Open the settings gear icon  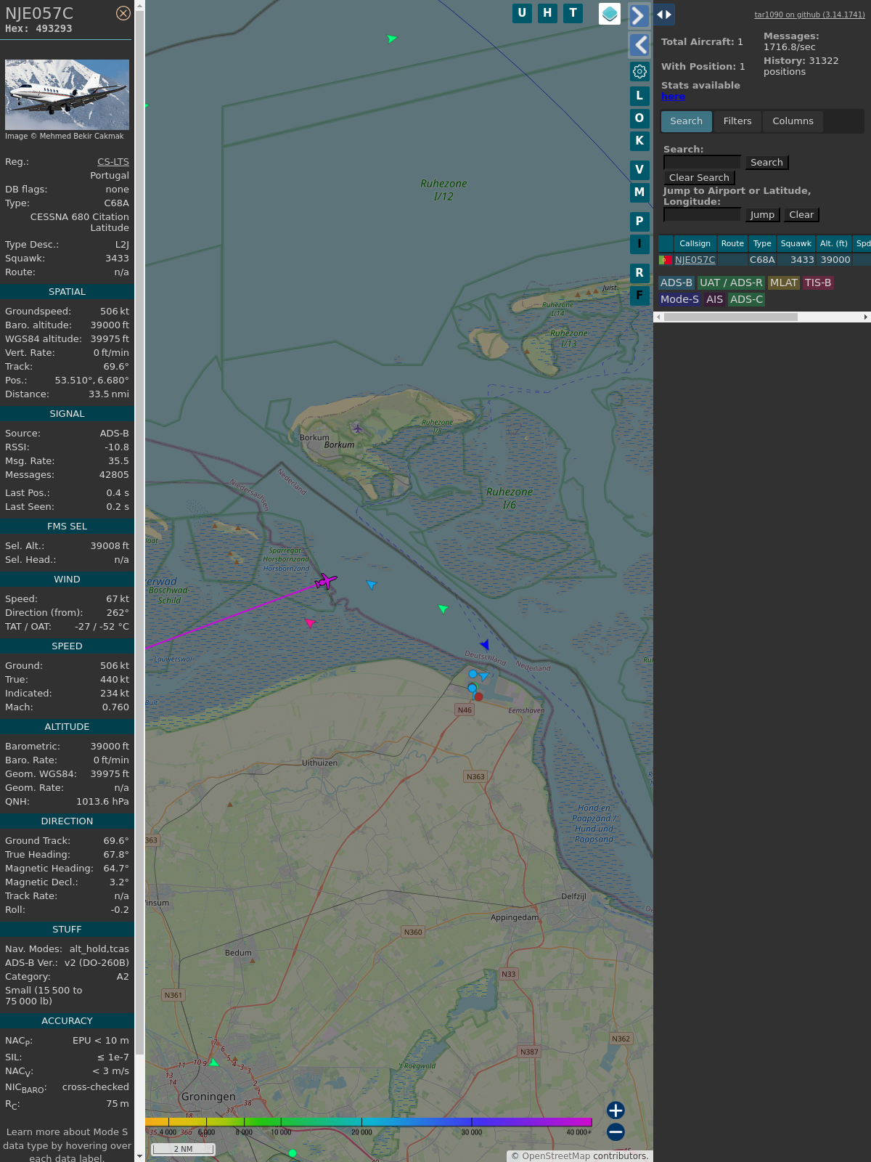[639, 71]
